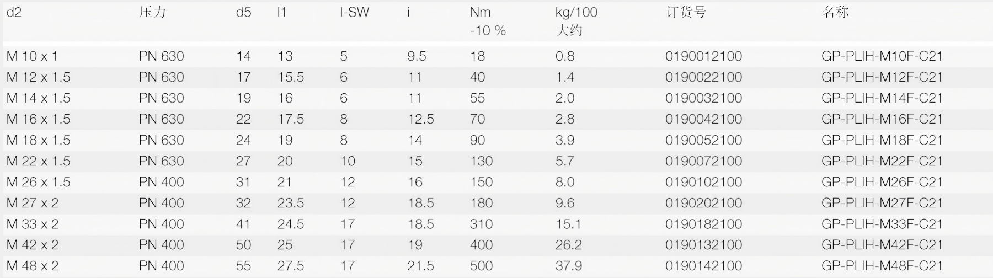The height and width of the screenshot is (278, 993).
Task: Click the 压力 column header
Action: pos(152,12)
